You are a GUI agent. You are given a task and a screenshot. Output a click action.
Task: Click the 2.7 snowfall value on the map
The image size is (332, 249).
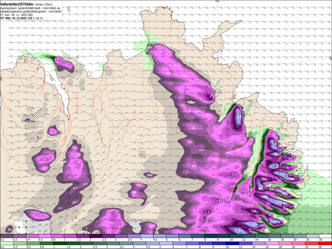211,97
